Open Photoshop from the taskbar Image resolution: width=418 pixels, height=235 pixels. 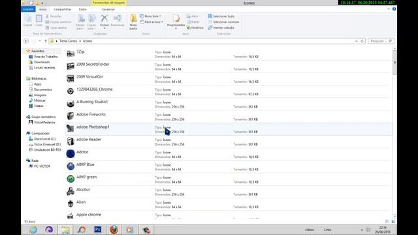point(97,230)
